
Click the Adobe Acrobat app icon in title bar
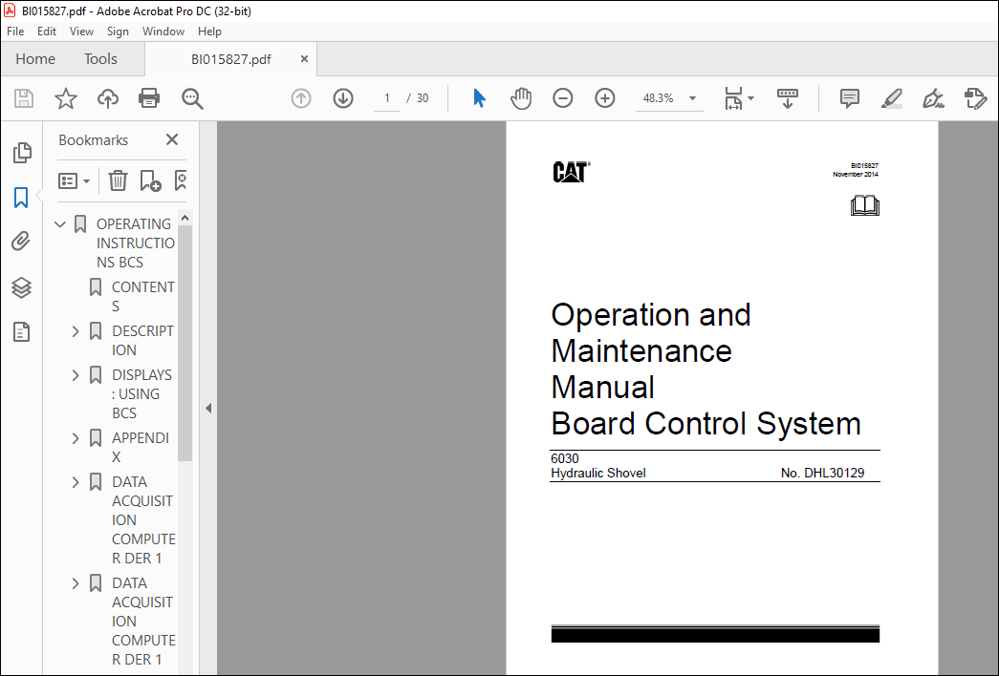pos(11,11)
